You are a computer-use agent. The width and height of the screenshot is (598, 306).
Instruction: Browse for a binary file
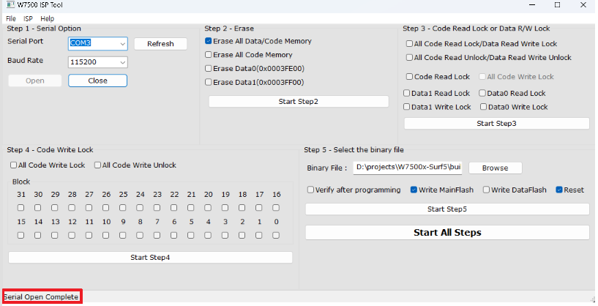coord(495,168)
